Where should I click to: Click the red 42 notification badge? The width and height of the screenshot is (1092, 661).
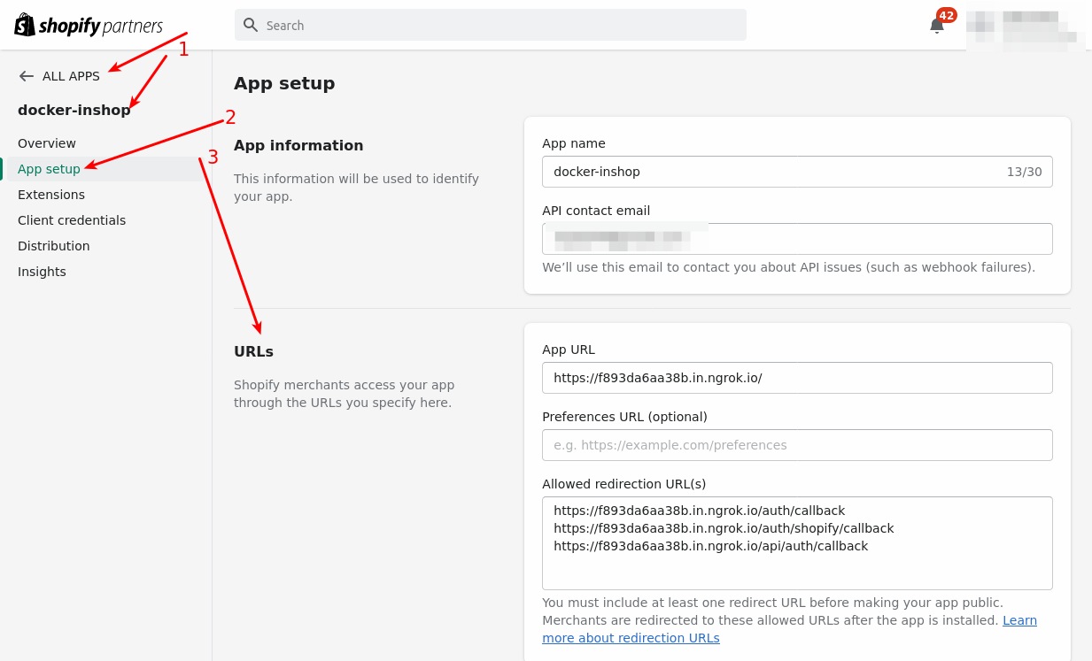tap(947, 15)
